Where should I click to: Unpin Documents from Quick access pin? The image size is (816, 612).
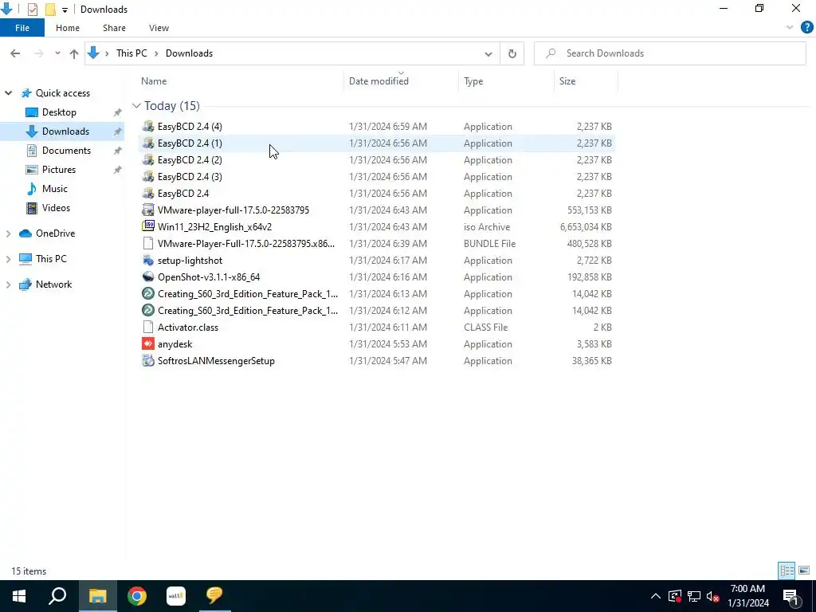(118, 151)
